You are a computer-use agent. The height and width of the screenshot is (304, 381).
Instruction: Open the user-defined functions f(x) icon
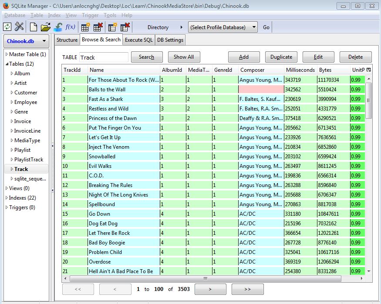click(70, 27)
